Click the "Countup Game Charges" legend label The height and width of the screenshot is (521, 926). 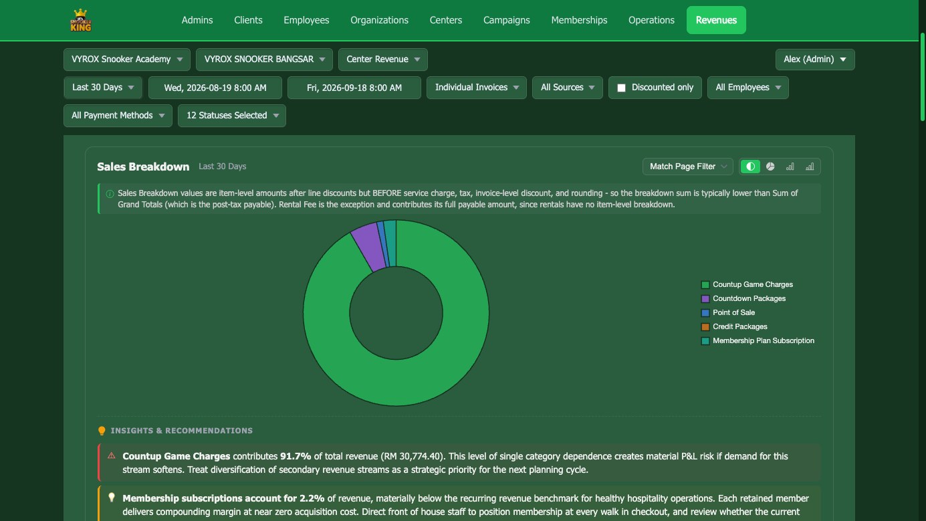753,285
